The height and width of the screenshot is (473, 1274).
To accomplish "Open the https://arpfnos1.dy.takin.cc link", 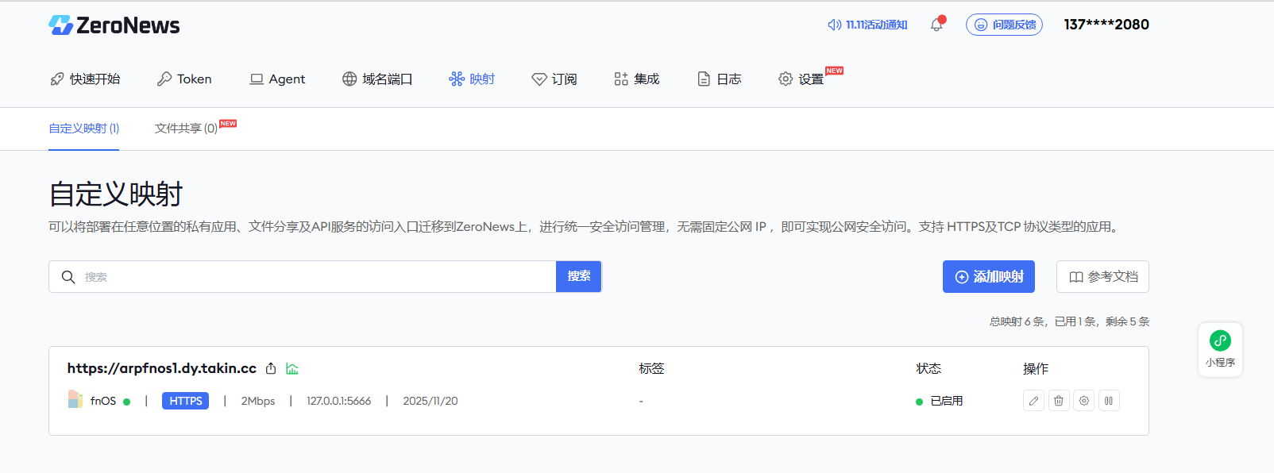I will (161, 368).
